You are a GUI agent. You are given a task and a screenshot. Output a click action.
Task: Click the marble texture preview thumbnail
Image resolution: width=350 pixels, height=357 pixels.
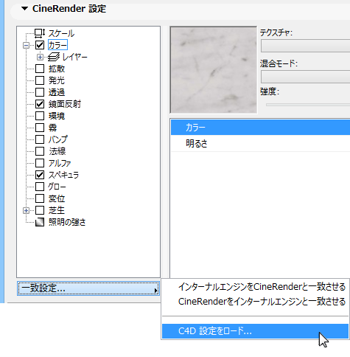tap(214, 70)
